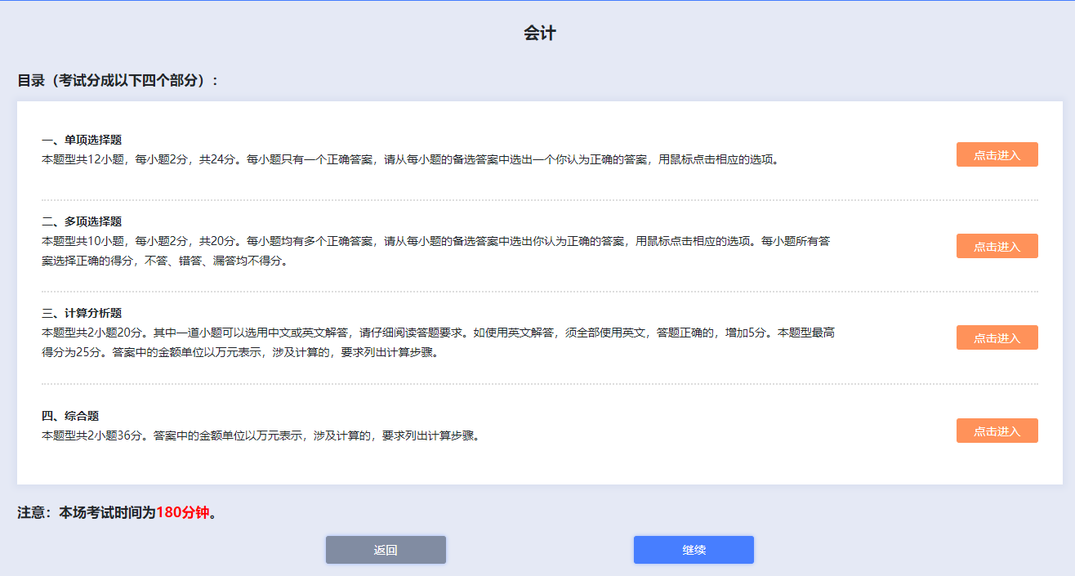The image size is (1075, 576).
Task: Click the 2小题20分 calculation description
Action: (438, 333)
